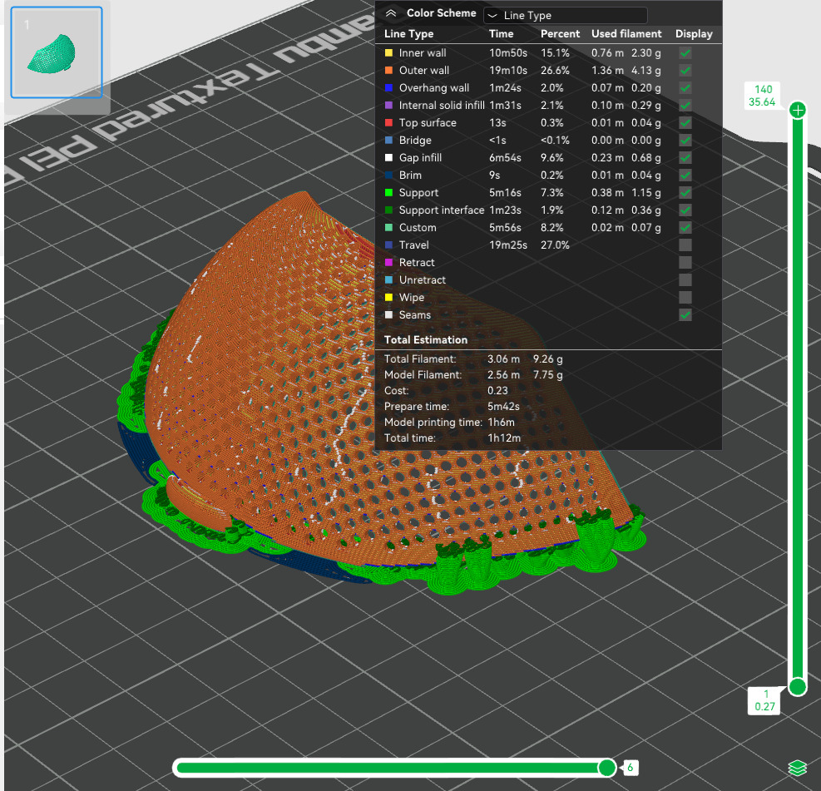Click the Gap infill label in legend

(420, 157)
